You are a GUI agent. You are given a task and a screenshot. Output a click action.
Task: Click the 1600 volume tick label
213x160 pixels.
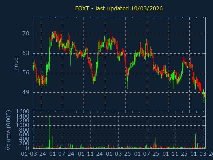click(x=23, y=111)
